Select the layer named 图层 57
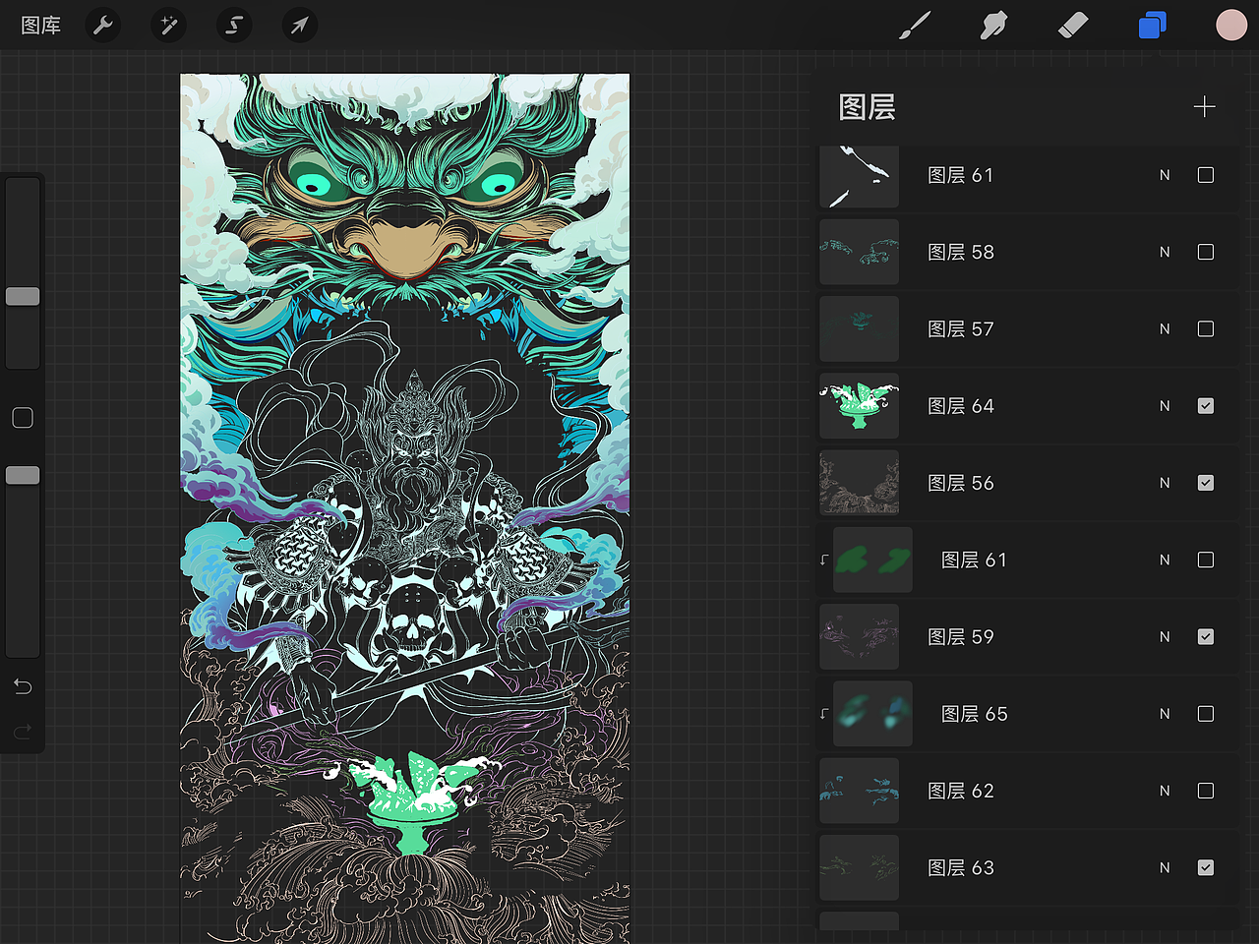This screenshot has width=1259, height=944. click(961, 328)
